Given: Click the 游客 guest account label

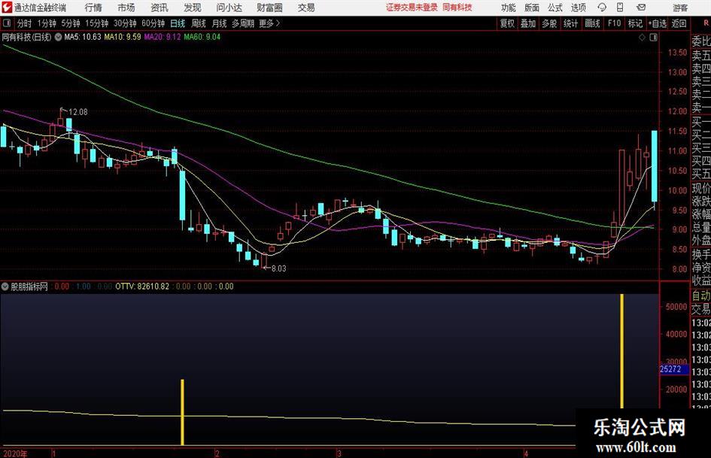Looking at the screenshot, I should tap(679, 8).
